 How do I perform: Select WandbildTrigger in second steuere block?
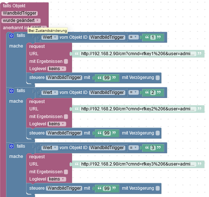[64, 133]
